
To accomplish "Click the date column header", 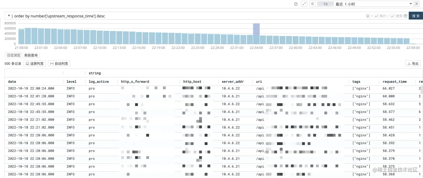I will [12, 82].
